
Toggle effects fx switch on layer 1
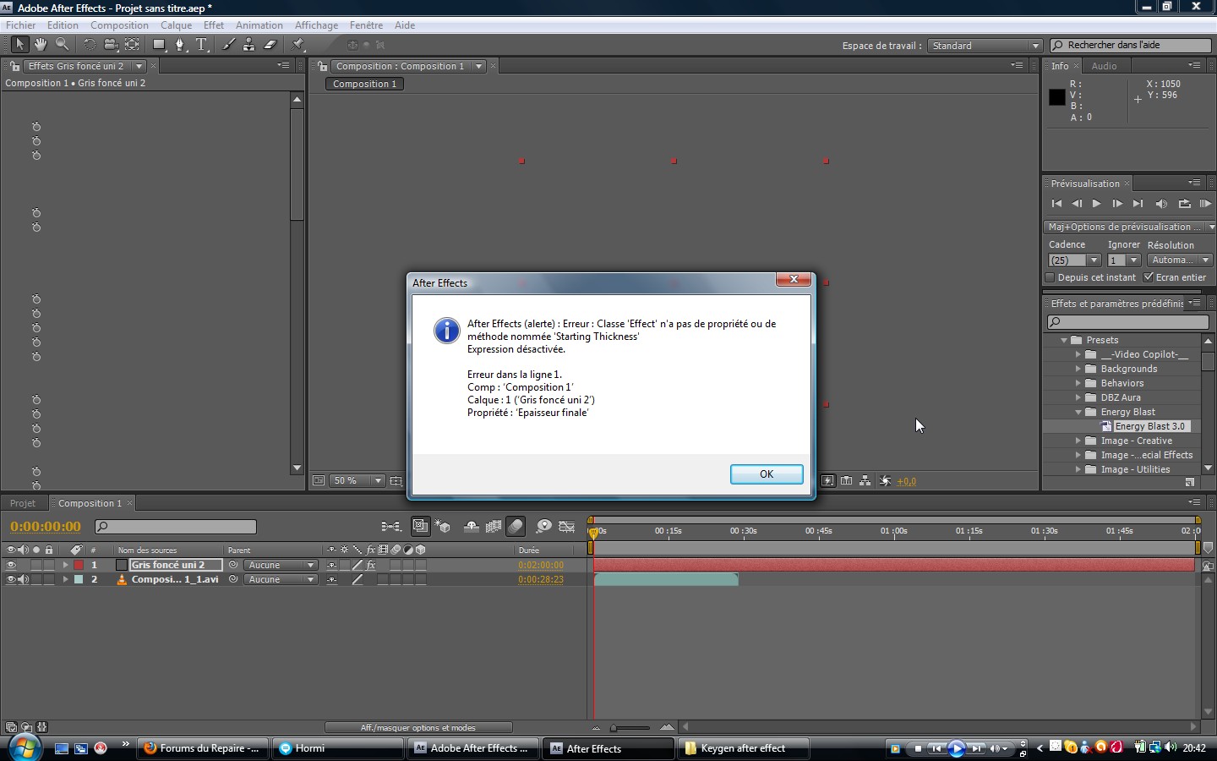coord(371,565)
